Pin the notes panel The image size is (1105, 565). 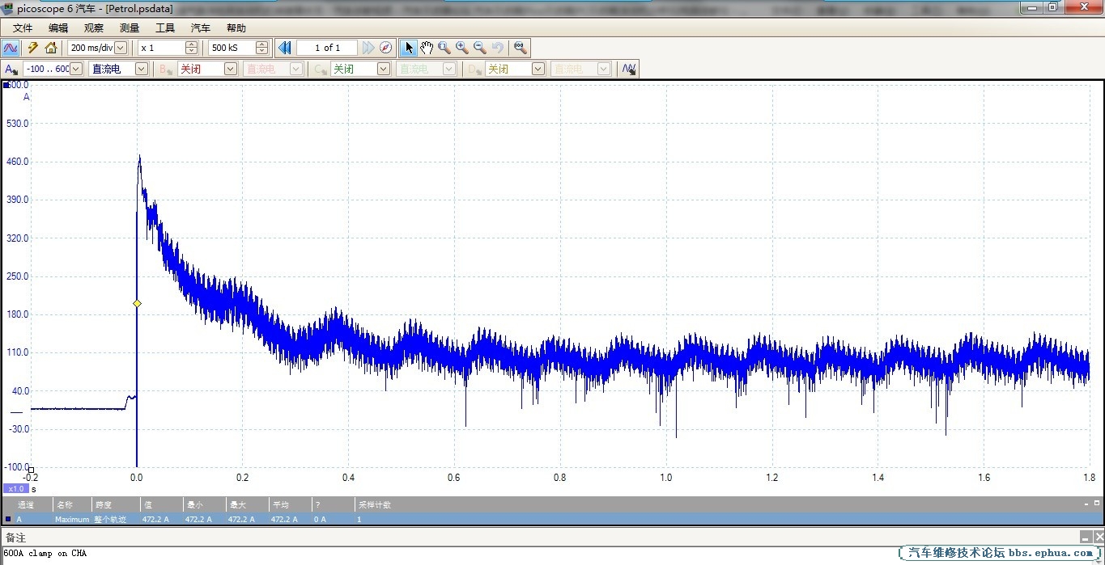click(1085, 537)
